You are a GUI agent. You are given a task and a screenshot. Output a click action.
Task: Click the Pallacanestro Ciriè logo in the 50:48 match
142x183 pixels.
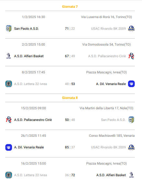click(9, 120)
